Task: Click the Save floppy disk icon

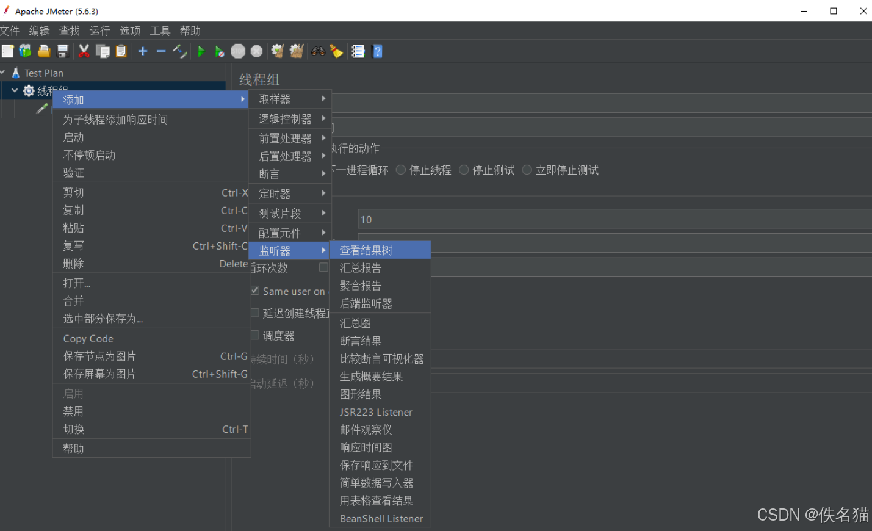Action: (62, 51)
